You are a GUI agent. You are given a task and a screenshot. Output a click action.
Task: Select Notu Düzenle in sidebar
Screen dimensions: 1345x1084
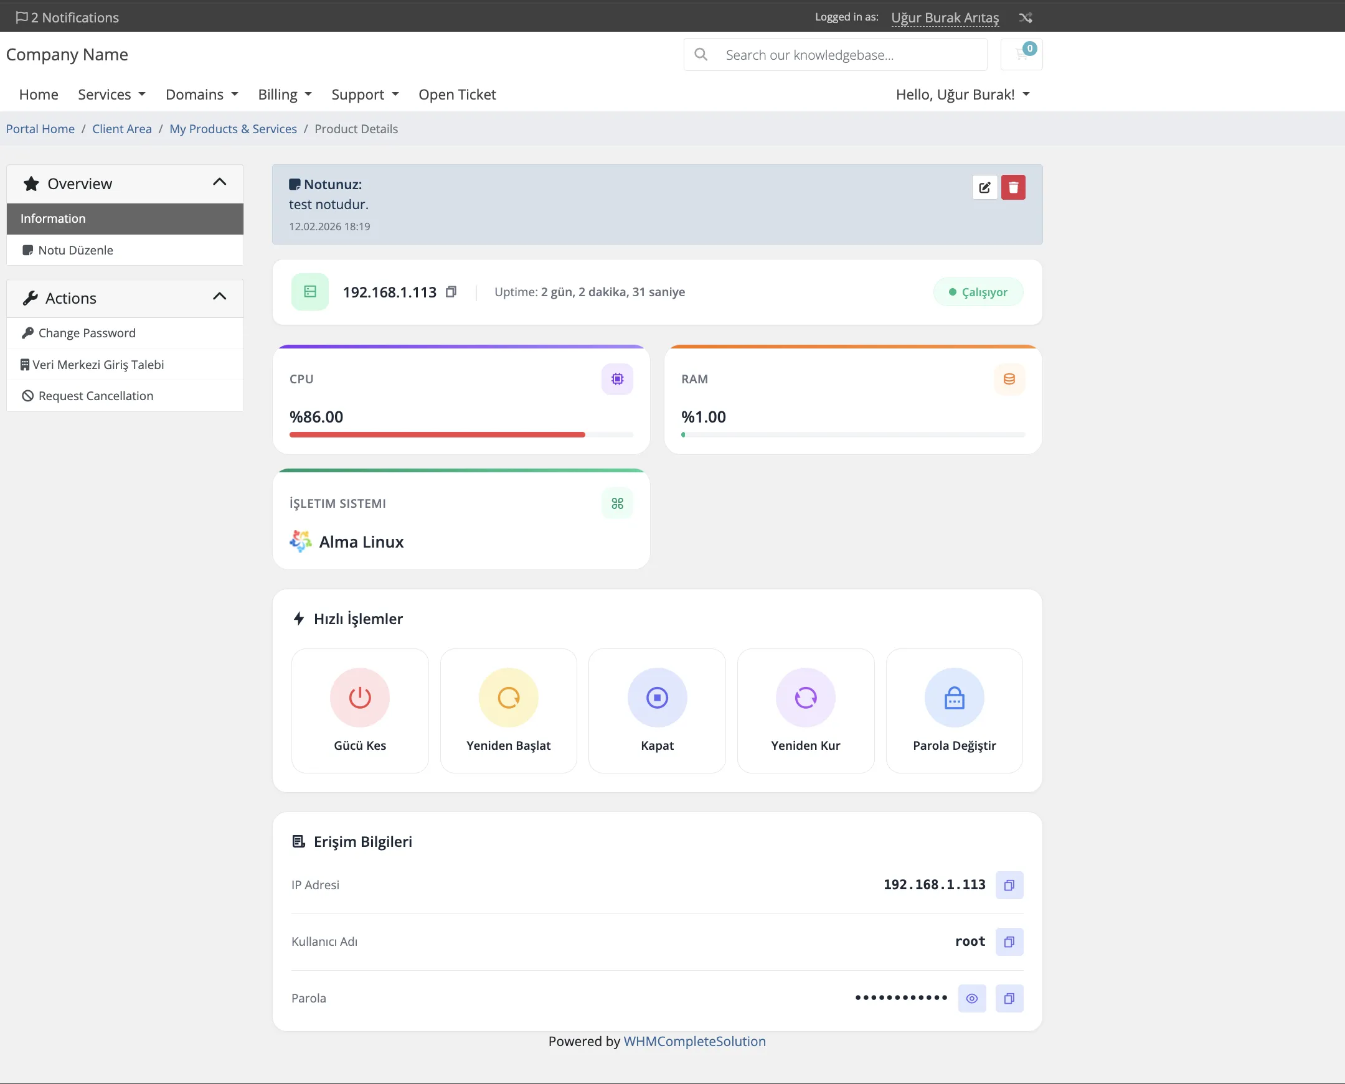pos(125,250)
